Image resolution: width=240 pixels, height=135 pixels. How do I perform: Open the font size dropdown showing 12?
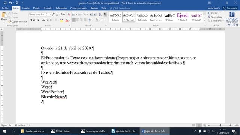[51, 15]
